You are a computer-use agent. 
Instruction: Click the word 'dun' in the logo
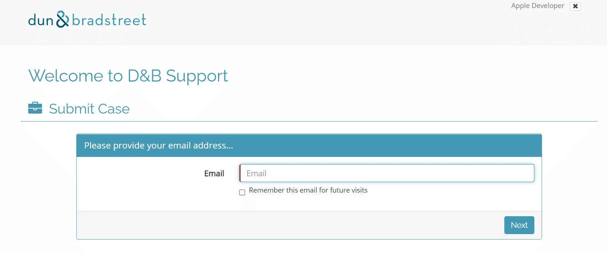click(x=41, y=21)
